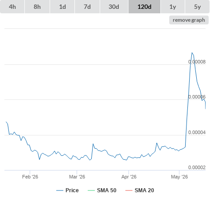Click the active 120d range tab
Image resolution: width=210 pixels, height=202 pixels.
pyautogui.click(x=144, y=7)
